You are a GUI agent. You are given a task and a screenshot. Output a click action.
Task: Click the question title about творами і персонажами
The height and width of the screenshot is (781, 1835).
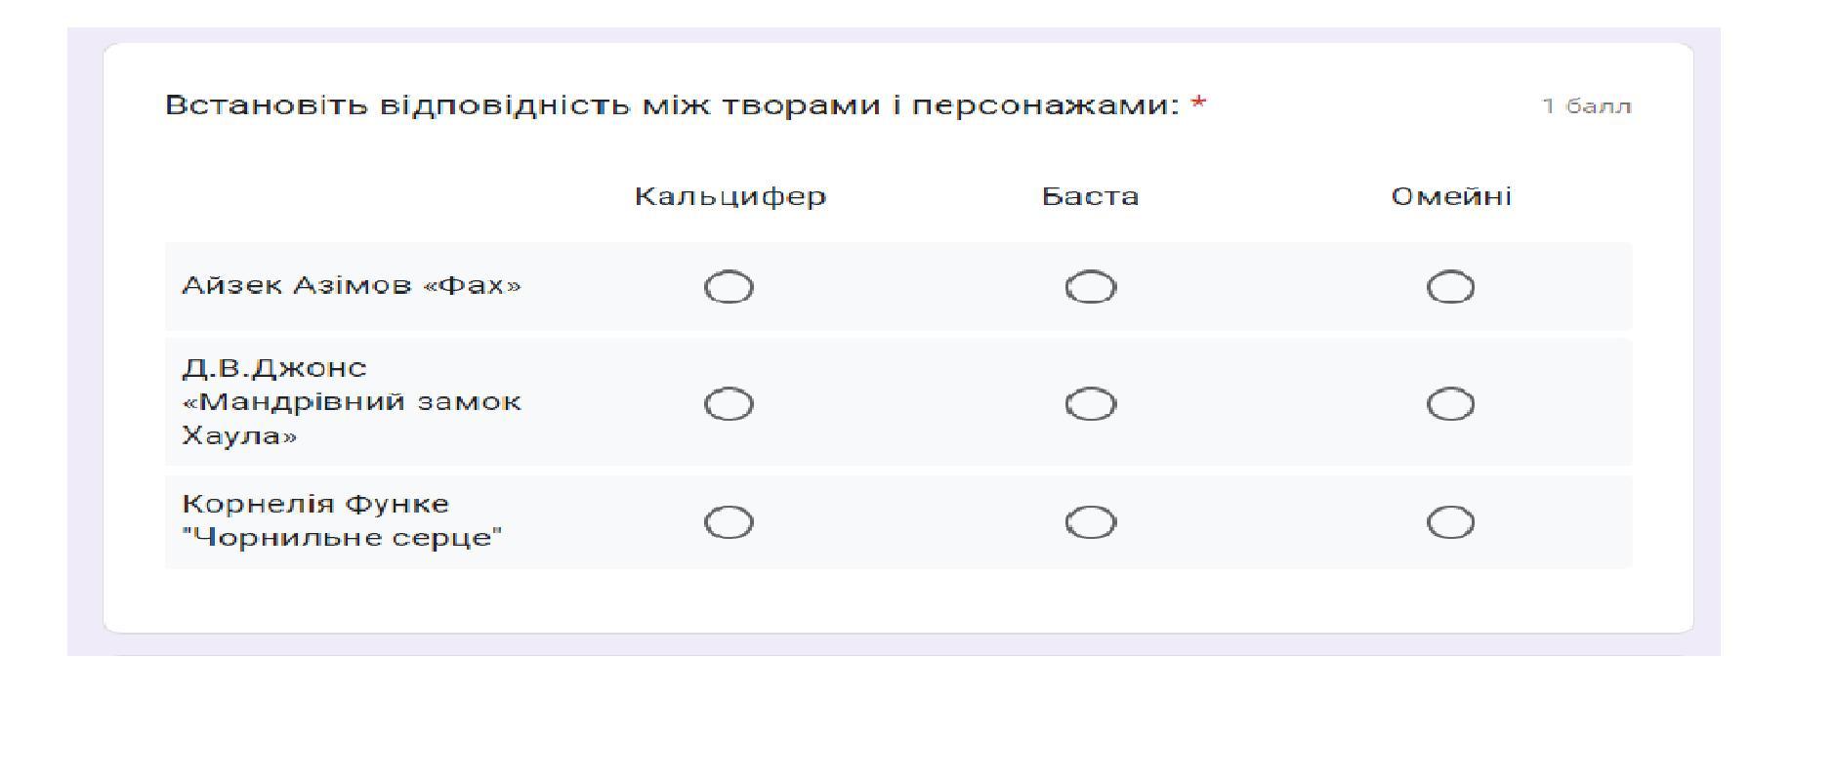672,104
